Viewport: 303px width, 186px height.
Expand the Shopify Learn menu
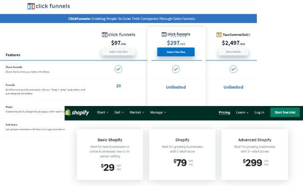242,113
